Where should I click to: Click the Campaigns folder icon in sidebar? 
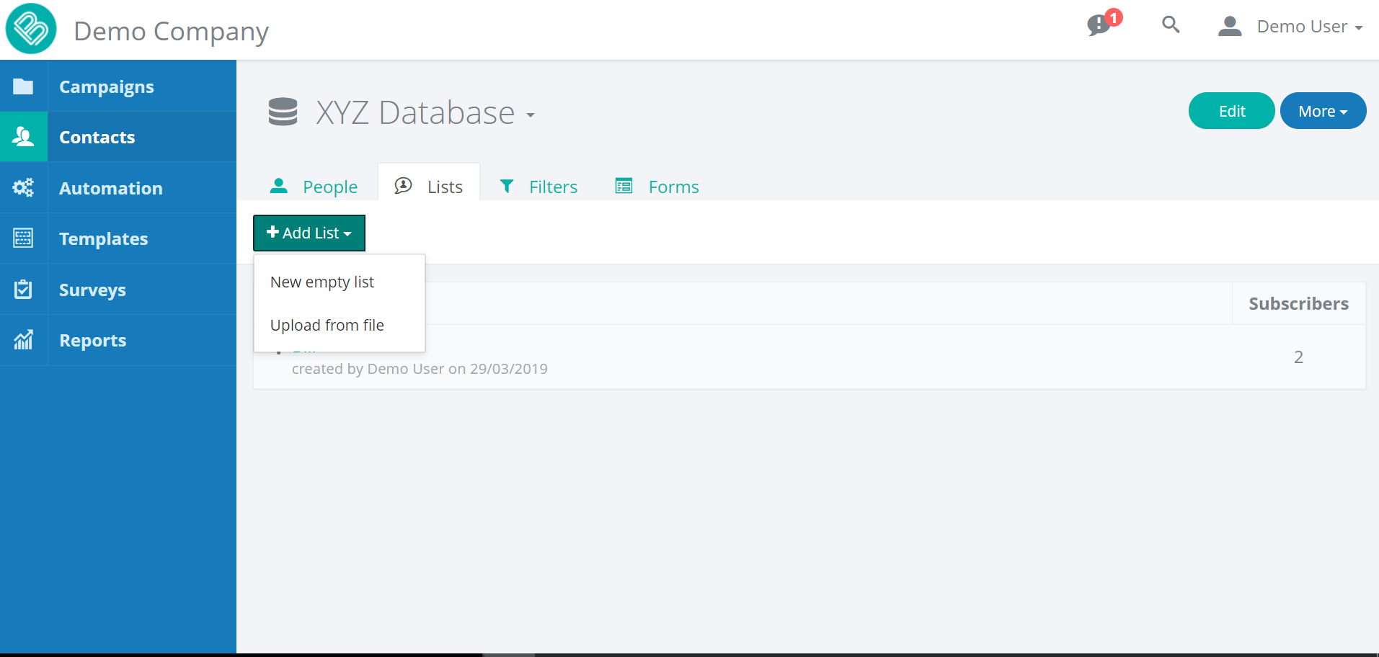click(x=23, y=86)
